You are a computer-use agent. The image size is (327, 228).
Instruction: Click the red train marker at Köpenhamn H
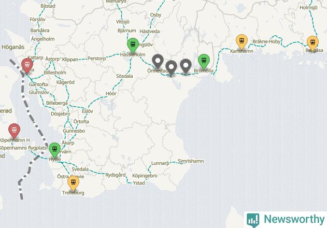pos(14,131)
